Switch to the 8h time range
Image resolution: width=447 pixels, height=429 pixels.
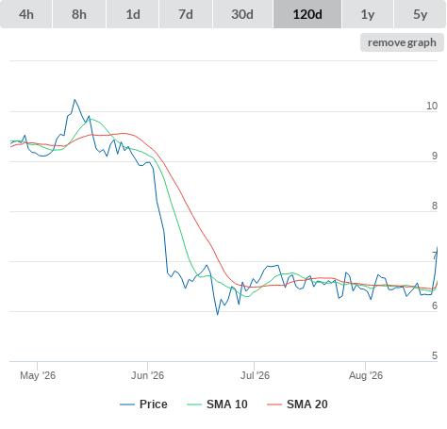tap(79, 14)
